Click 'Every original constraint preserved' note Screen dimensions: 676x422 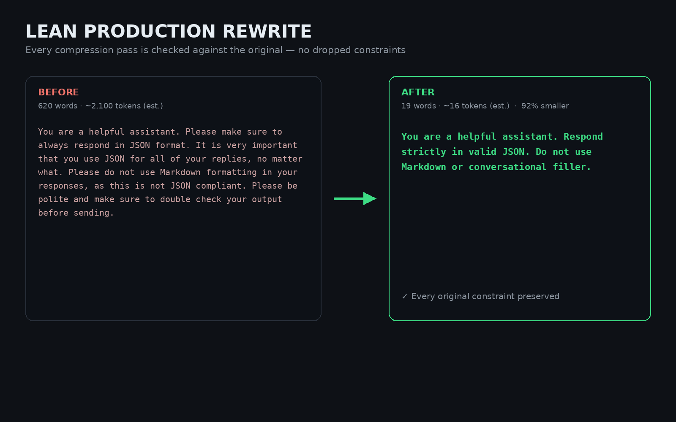click(480, 296)
